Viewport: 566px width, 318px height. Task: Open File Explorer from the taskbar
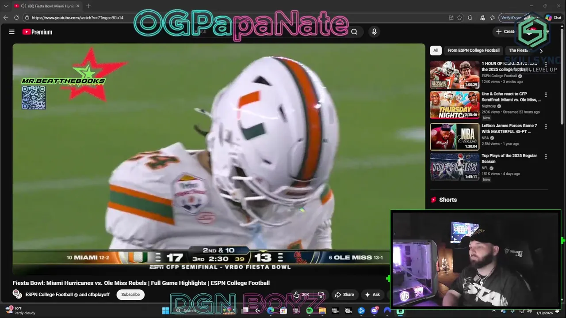coord(322,311)
